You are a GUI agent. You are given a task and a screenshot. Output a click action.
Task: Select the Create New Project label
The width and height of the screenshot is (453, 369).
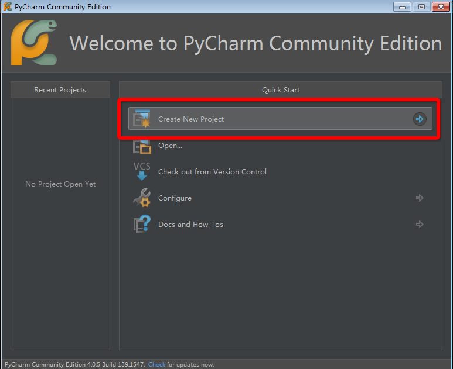click(191, 119)
